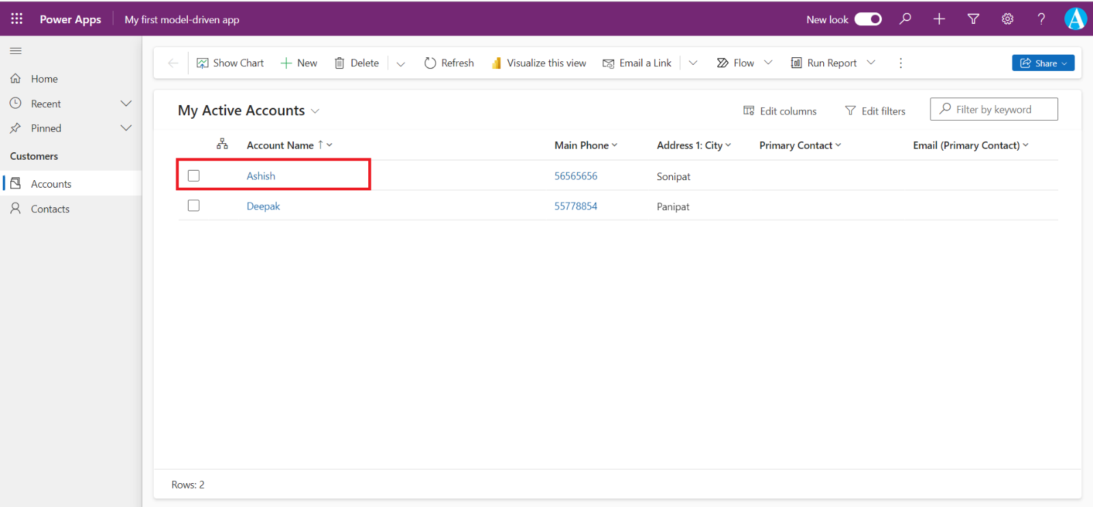Image resolution: width=1093 pixels, height=507 pixels.
Task: Click the hierarchy icon in column header
Action: 222,144
